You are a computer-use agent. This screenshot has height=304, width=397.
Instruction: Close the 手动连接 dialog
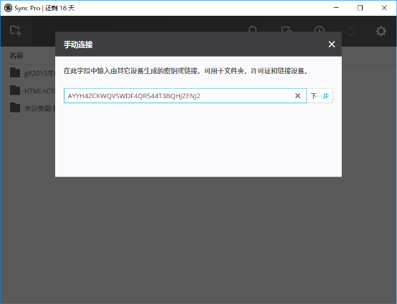[331, 44]
